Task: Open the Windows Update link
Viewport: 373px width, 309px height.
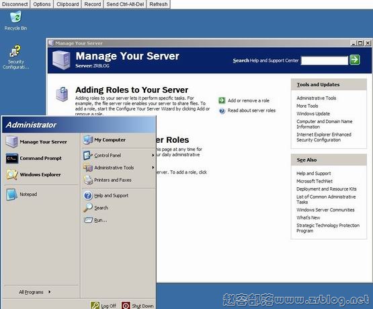Action: point(313,114)
